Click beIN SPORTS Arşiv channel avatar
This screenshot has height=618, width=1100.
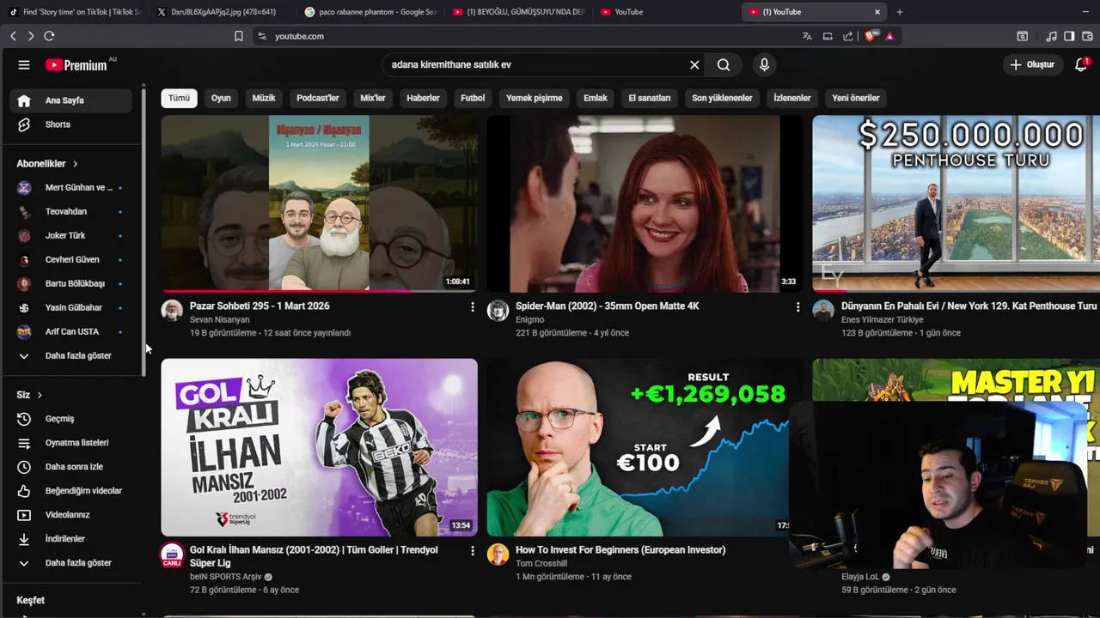pos(172,554)
